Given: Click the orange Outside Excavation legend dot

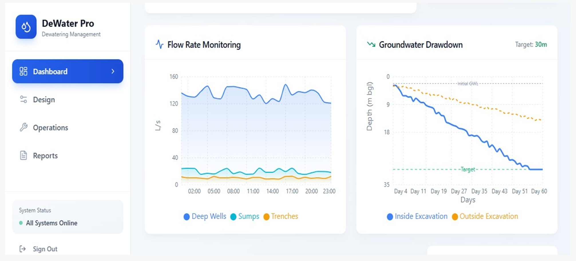Looking at the screenshot, I should coord(455,217).
